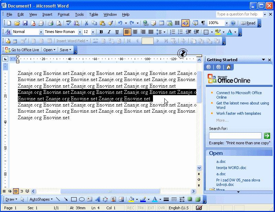
Task: Open the Table menu
Action: (93, 14)
